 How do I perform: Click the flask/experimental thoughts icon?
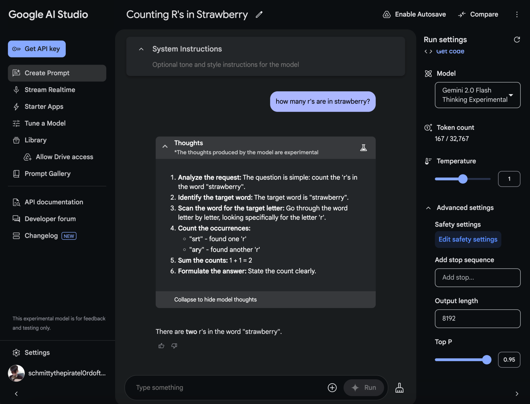tap(364, 148)
